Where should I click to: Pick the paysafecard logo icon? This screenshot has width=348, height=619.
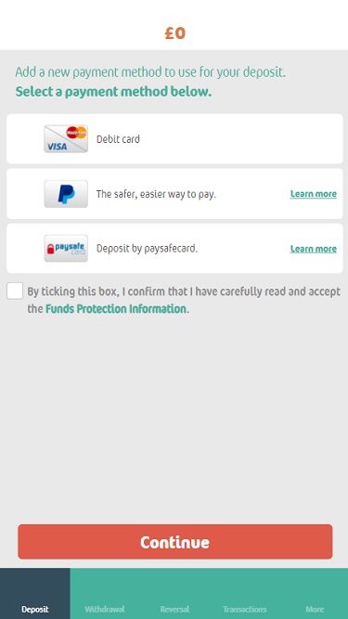point(66,249)
